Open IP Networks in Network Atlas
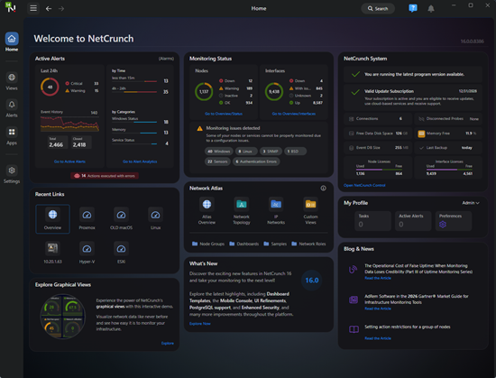Viewport: 496px width, 378px height. click(276, 211)
